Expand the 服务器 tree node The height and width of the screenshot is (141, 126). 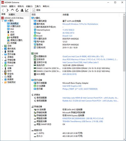[x=3, y=52]
